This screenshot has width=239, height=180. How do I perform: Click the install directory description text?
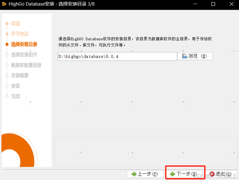point(135,42)
